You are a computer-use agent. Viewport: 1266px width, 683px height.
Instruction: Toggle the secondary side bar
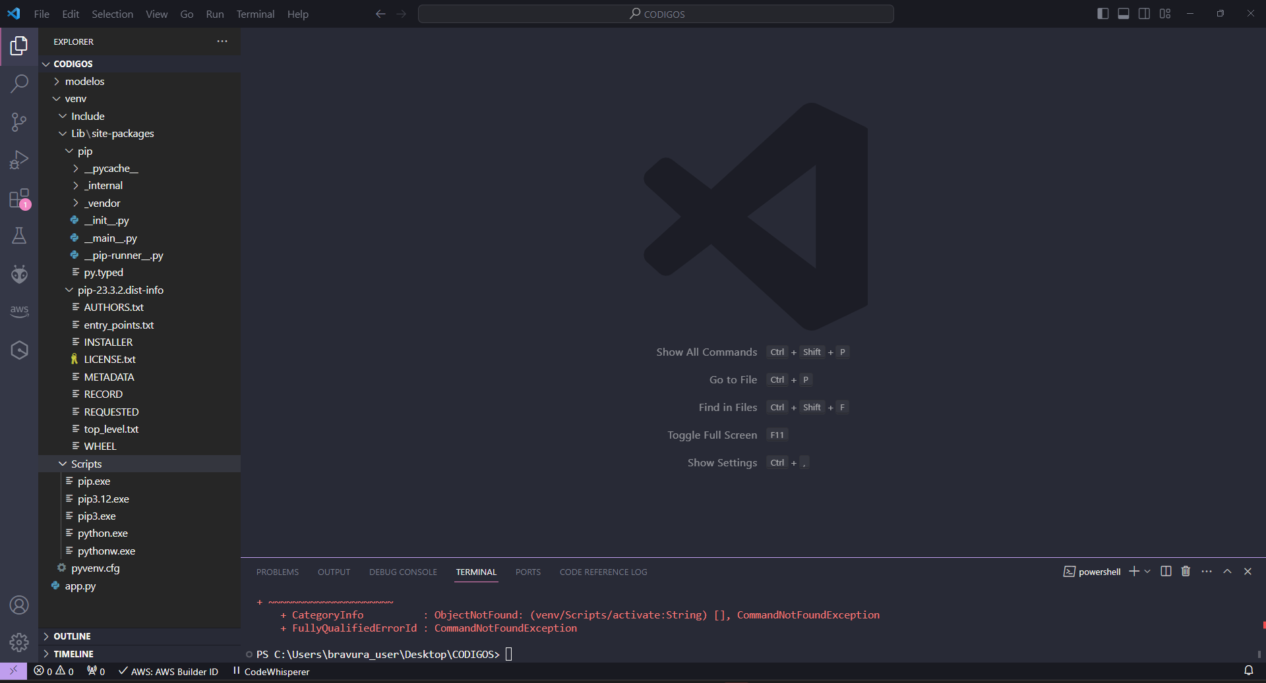pos(1145,14)
